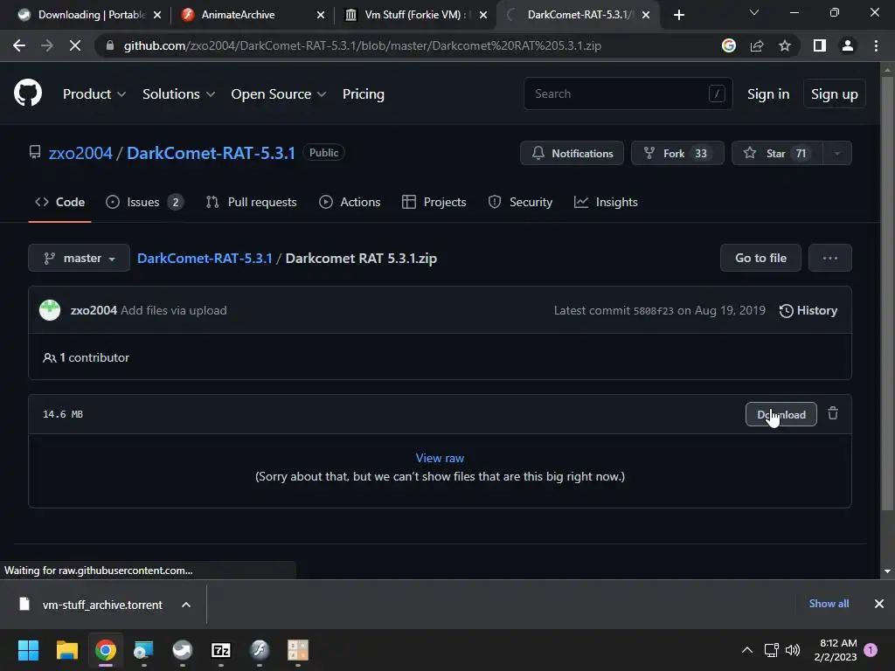Toggle the Chrome side panel icon
895x671 pixels.
[820, 45]
